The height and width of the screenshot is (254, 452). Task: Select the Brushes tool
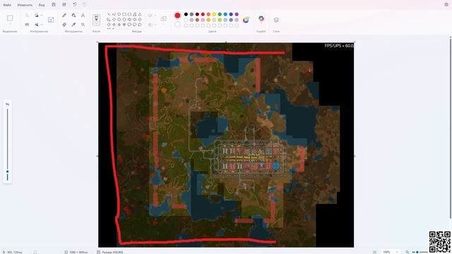(x=96, y=20)
